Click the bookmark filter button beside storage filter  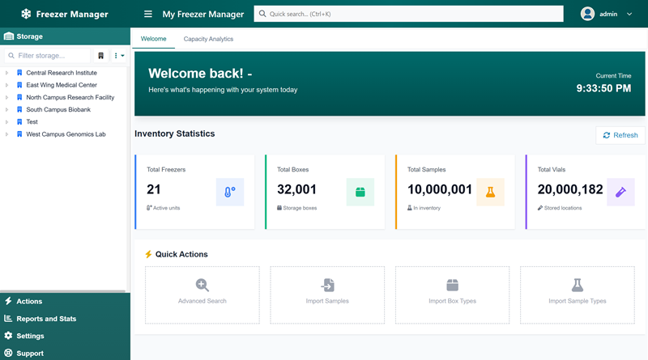pyautogui.click(x=100, y=55)
